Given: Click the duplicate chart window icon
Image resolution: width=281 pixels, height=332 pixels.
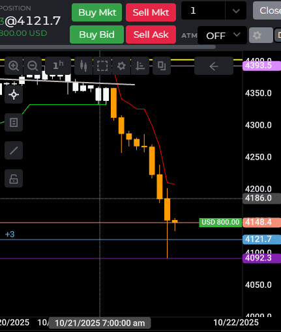Looking at the screenshot, I should 162,66.
